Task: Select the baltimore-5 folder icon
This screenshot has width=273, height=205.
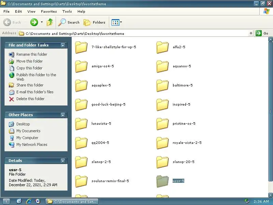Action: pyautogui.click(x=162, y=86)
